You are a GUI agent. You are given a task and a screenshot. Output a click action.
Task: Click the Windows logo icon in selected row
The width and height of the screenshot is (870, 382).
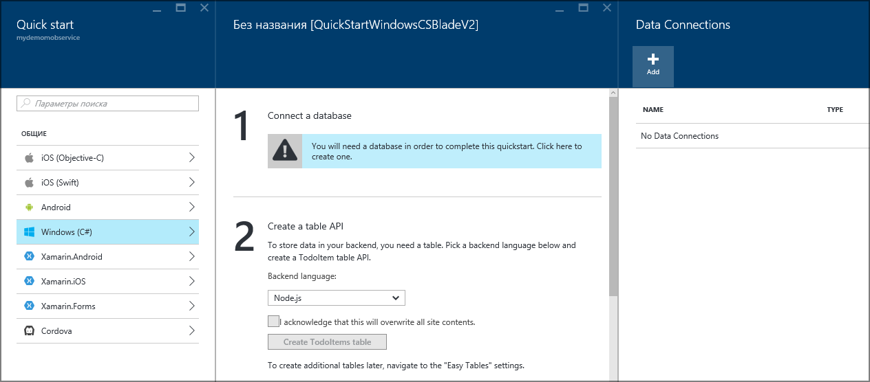(x=29, y=232)
